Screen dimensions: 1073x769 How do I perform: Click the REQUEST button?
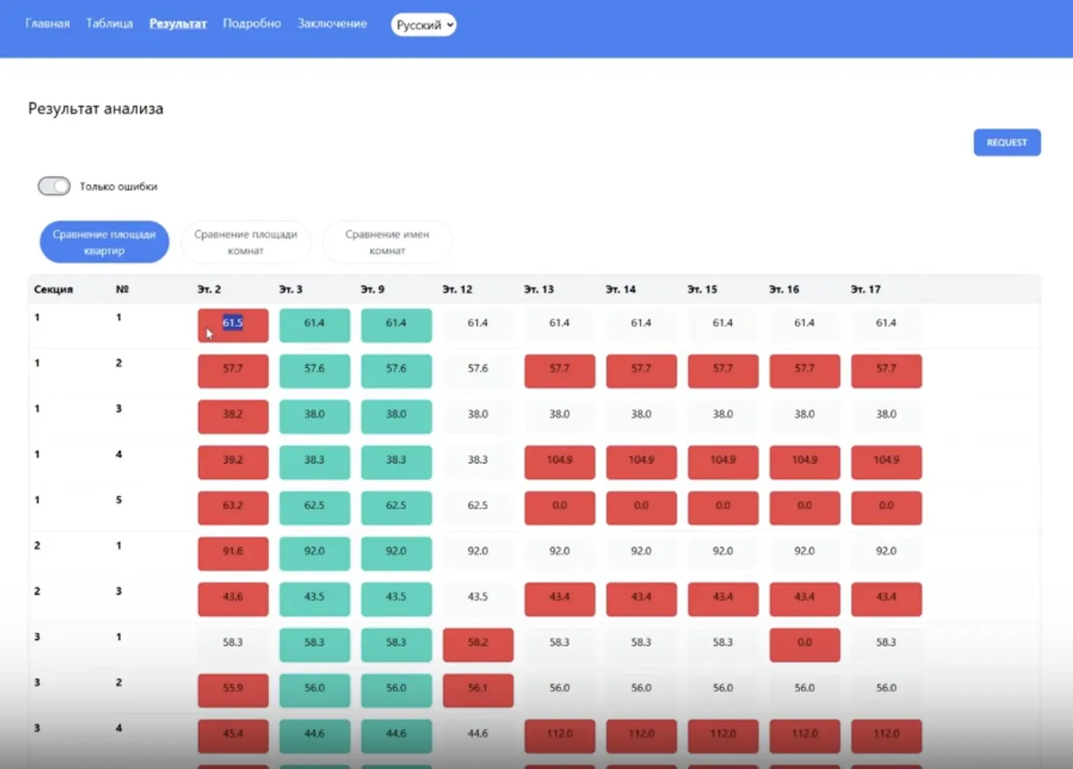pyautogui.click(x=1006, y=142)
